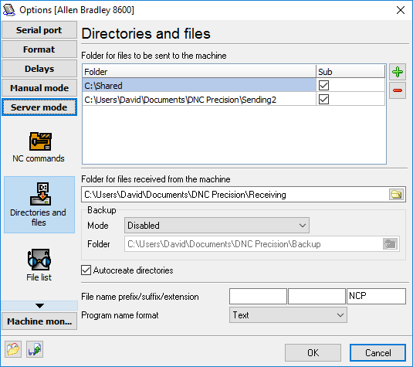Toggle Sub checkbox for Sending2 folder
413x367 pixels.
(323, 100)
